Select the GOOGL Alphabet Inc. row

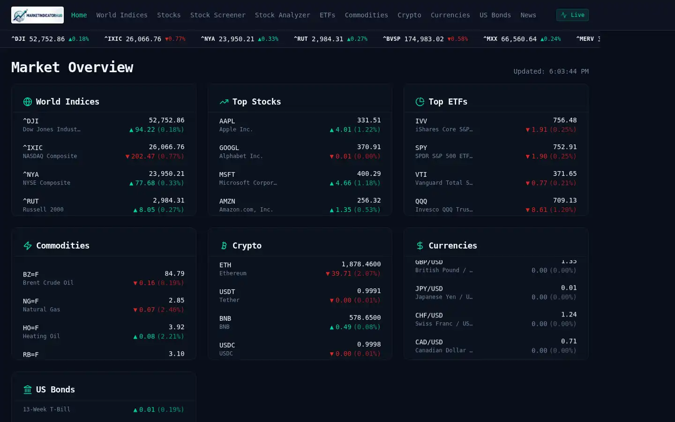pos(300,152)
